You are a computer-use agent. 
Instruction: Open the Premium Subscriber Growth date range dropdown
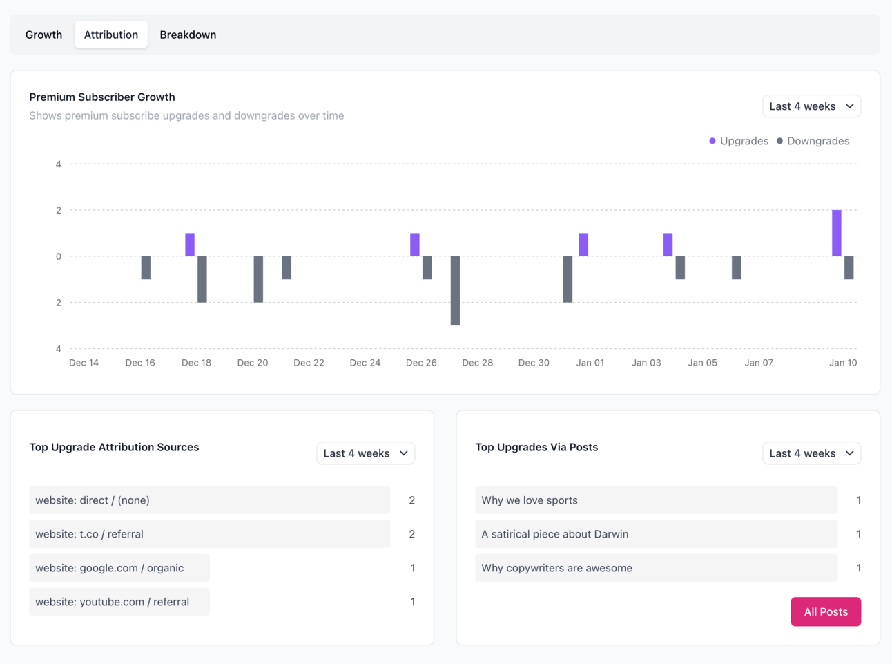pyautogui.click(x=811, y=106)
